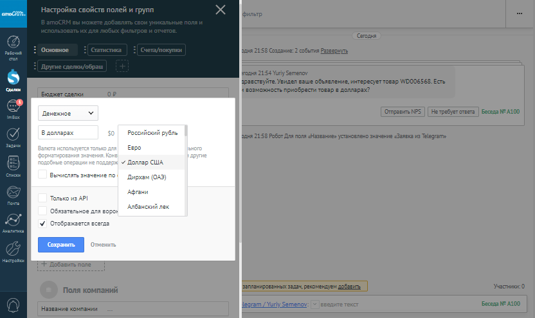Screen dimensions: 535x318
Task: Open imBox messages icon
Action: 13,108
